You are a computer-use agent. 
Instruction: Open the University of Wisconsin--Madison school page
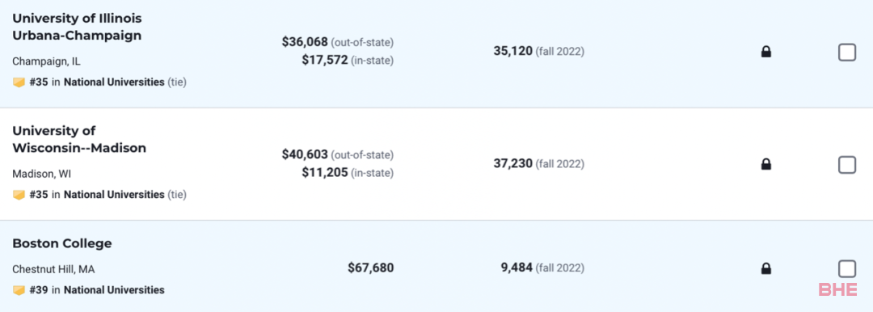point(79,139)
